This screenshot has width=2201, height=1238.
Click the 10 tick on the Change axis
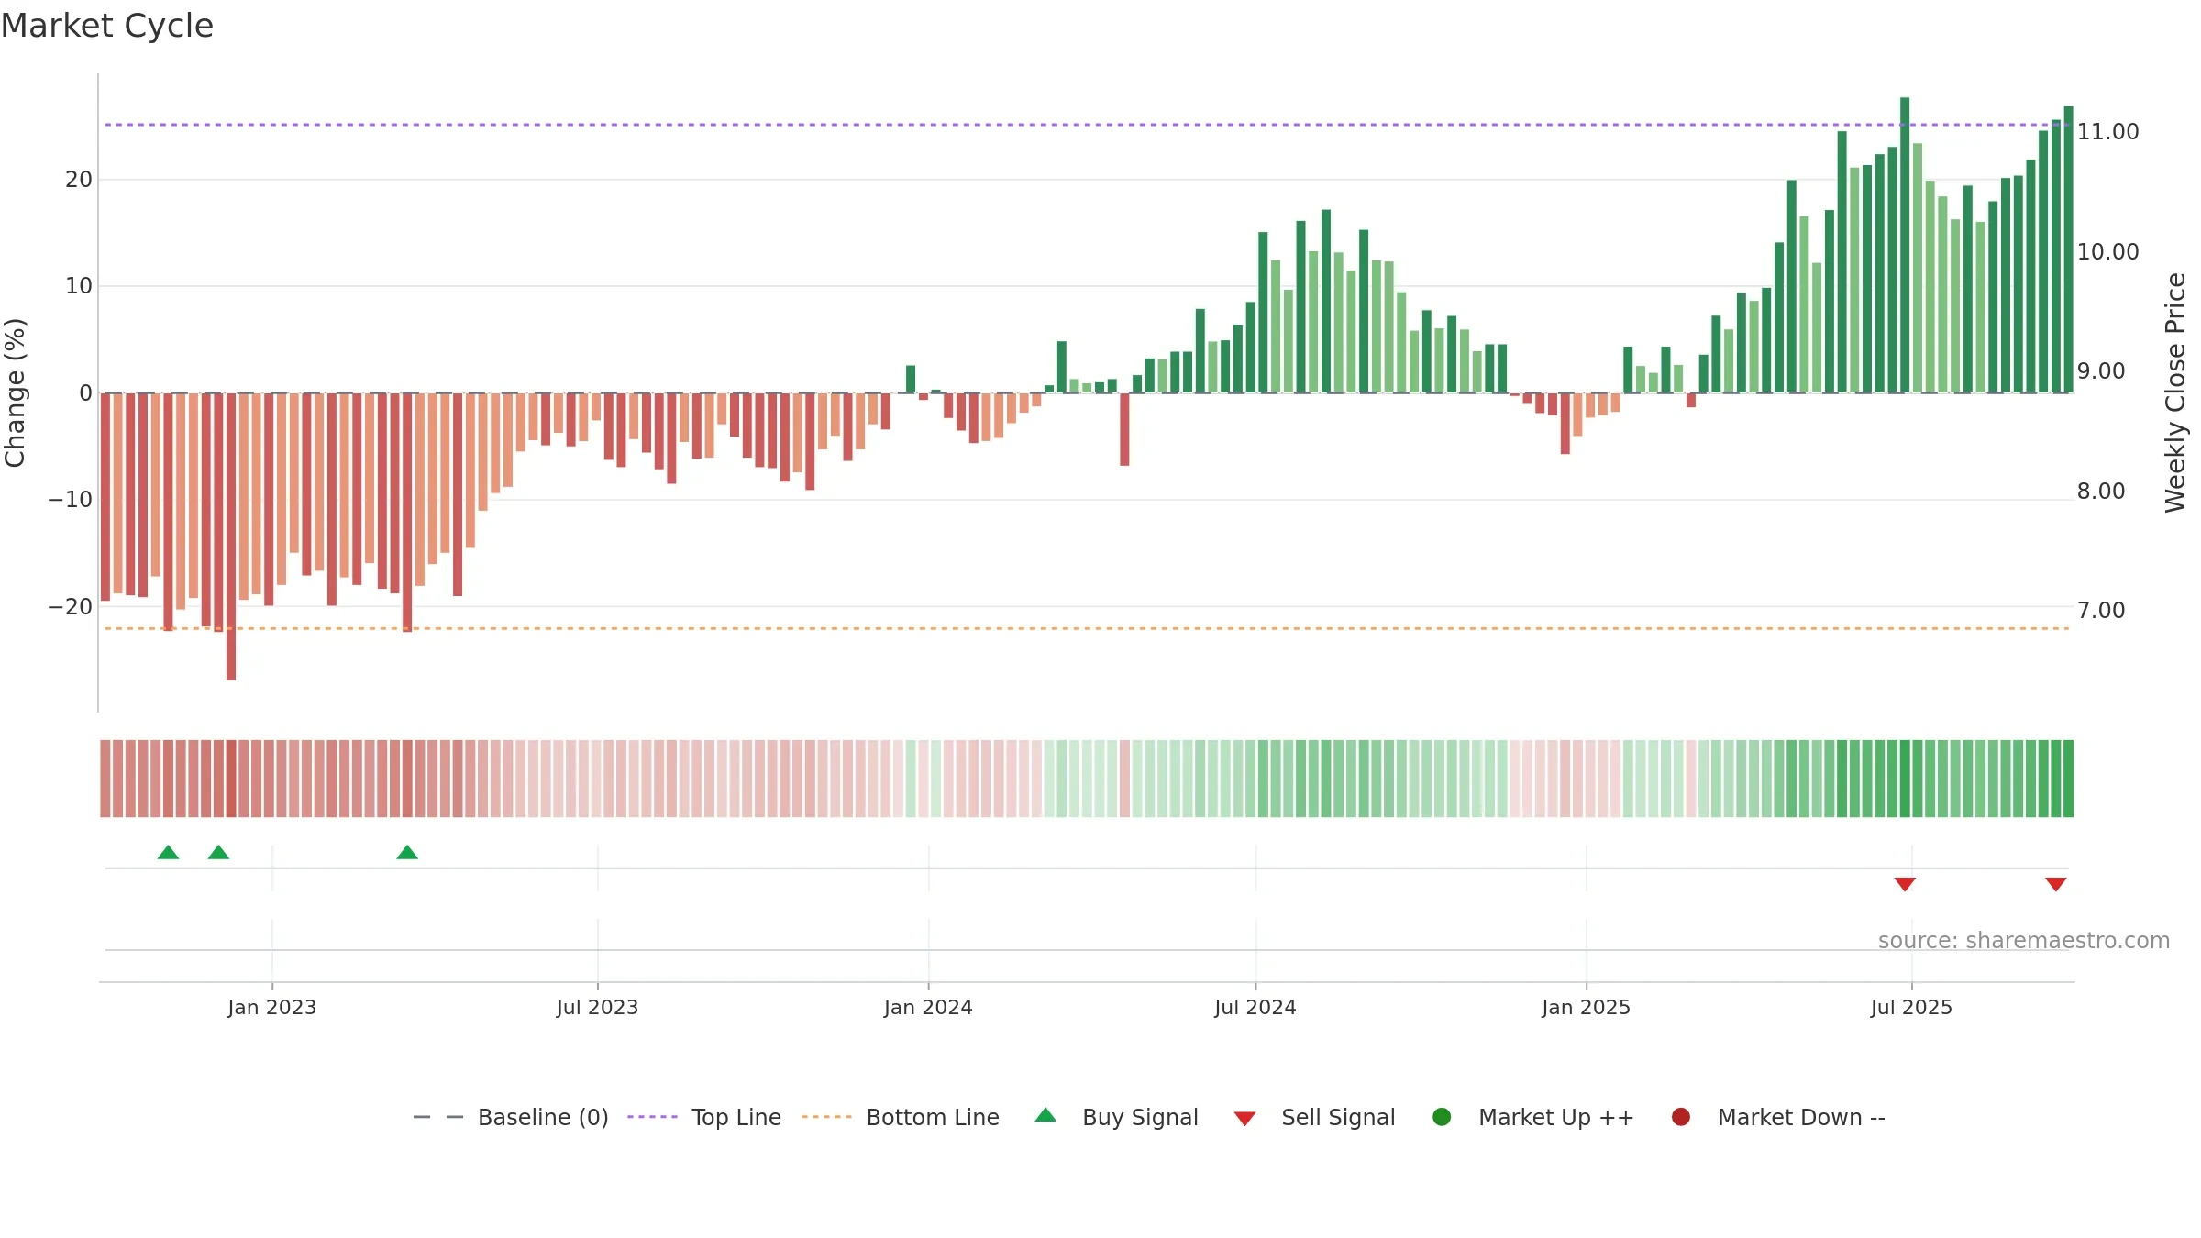79,286
